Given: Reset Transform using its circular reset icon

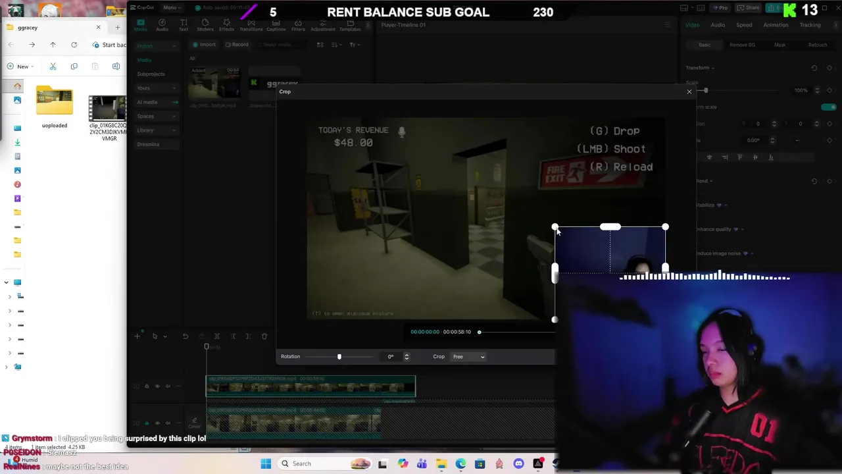Looking at the screenshot, I should coord(814,68).
